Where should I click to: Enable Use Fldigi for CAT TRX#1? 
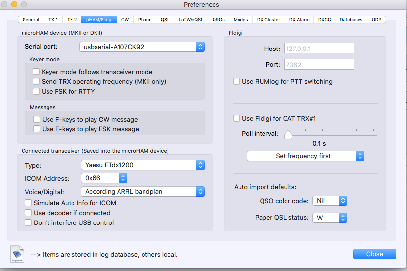(237, 118)
